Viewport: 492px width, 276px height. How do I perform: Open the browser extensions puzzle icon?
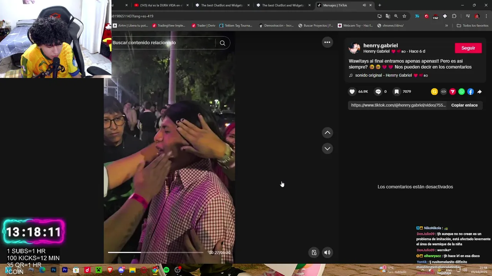(x=454, y=16)
